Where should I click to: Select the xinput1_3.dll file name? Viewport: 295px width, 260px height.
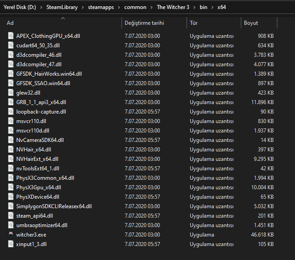(31, 244)
